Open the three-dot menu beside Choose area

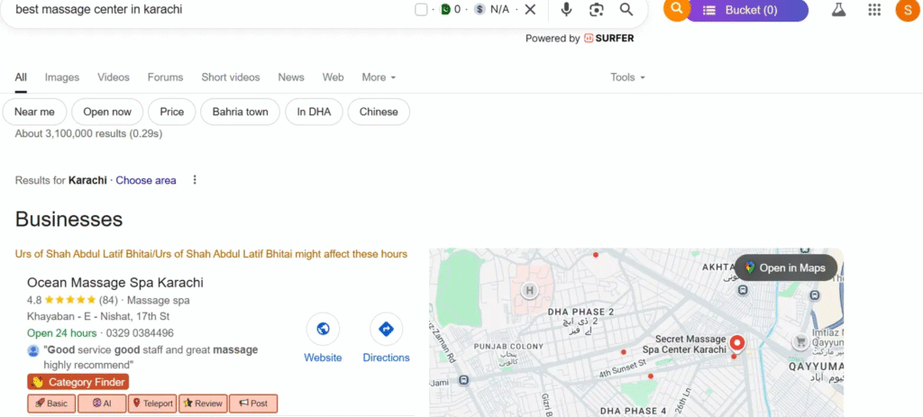(x=195, y=180)
